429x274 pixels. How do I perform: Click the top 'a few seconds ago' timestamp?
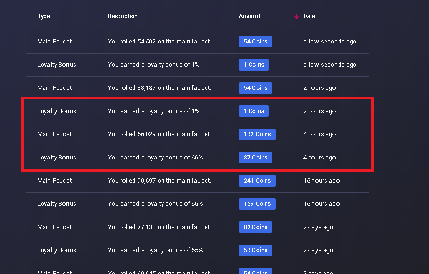[x=330, y=42]
